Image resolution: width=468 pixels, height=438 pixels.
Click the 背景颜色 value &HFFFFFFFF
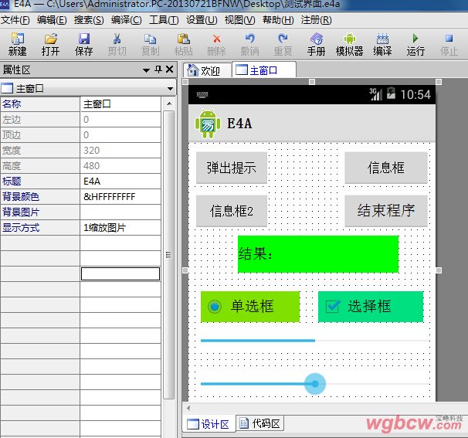tap(120, 197)
